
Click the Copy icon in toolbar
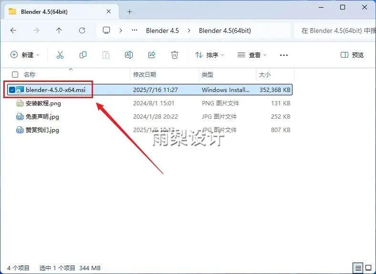(x=83, y=55)
